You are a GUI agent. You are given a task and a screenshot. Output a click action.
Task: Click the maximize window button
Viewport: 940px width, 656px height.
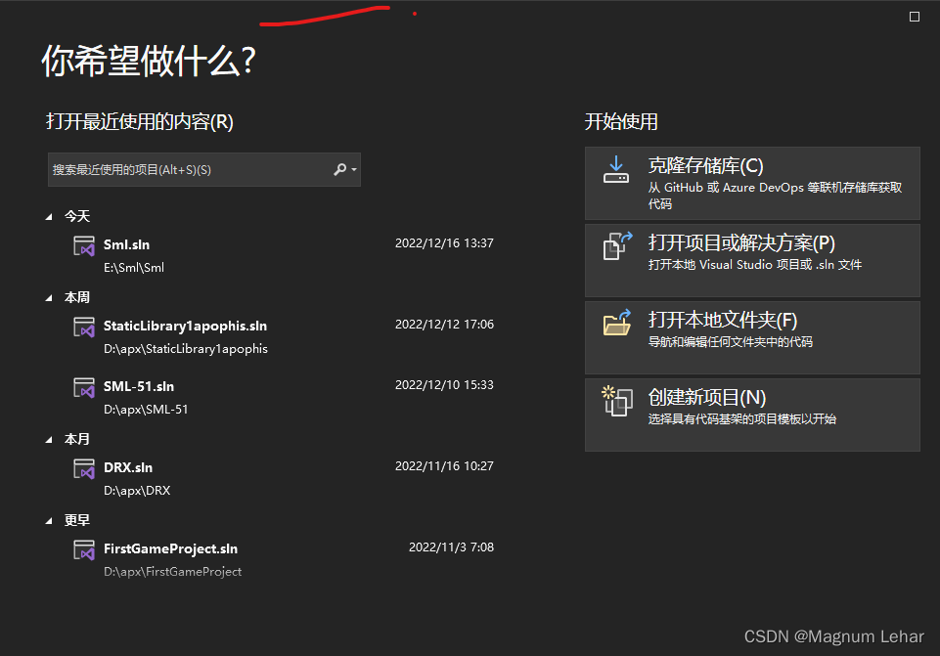(915, 17)
